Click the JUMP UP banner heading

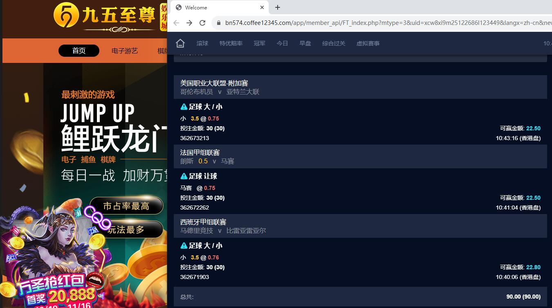(x=98, y=113)
